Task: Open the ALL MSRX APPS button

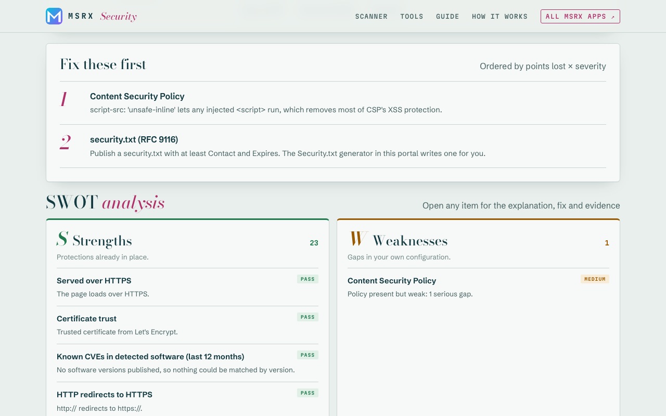Action: [x=580, y=17]
